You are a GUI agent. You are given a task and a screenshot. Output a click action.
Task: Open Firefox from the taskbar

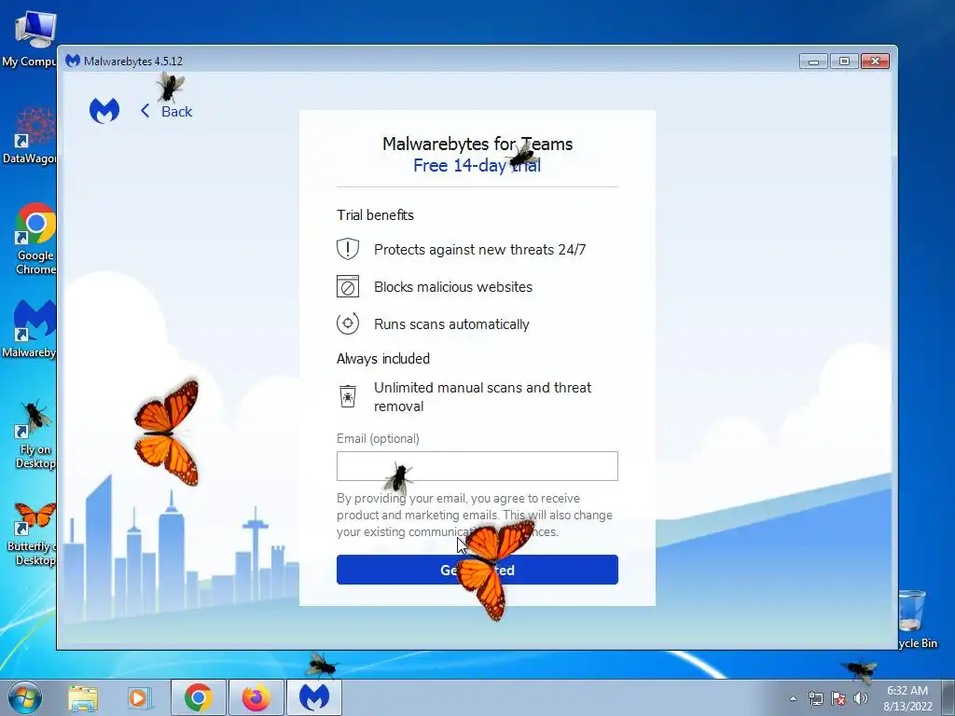click(x=256, y=697)
